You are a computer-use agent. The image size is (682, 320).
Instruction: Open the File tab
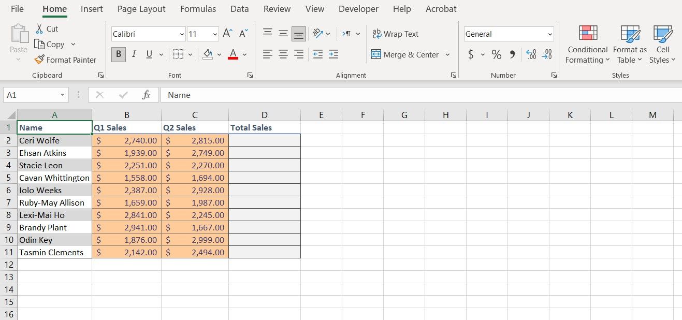(x=17, y=9)
